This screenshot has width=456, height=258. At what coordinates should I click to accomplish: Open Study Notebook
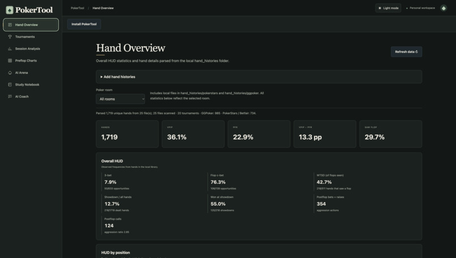[31, 85]
